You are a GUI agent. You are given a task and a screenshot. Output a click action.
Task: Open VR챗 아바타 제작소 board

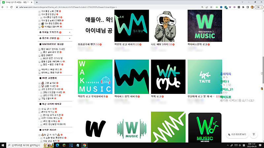[50, 118]
